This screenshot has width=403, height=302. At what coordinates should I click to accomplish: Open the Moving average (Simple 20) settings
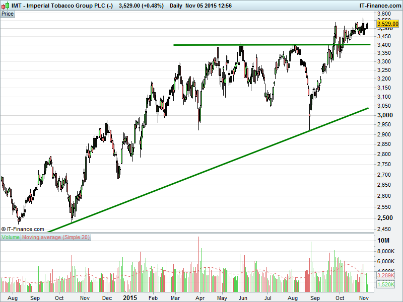point(56,237)
